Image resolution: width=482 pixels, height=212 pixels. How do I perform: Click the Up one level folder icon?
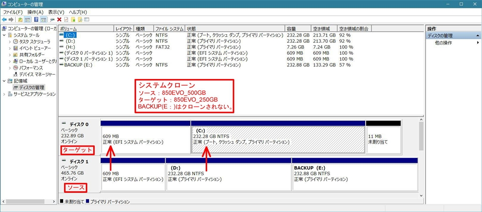pyautogui.click(x=20, y=20)
